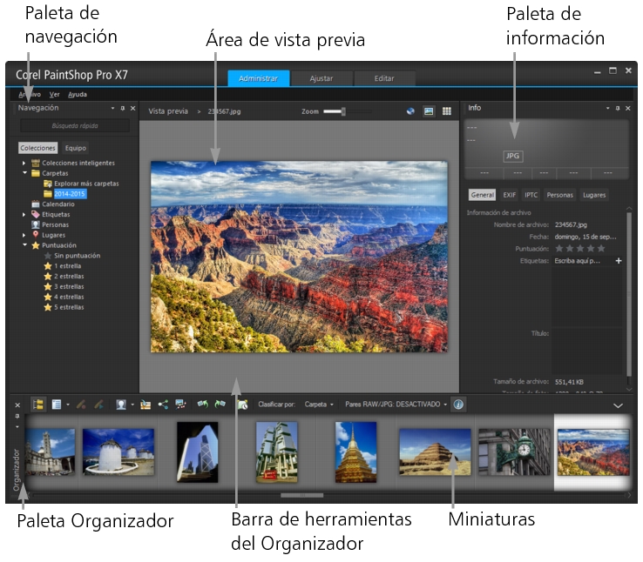Adjust the Zoom slider
Viewport: 643px width, 562px height.
tap(343, 111)
